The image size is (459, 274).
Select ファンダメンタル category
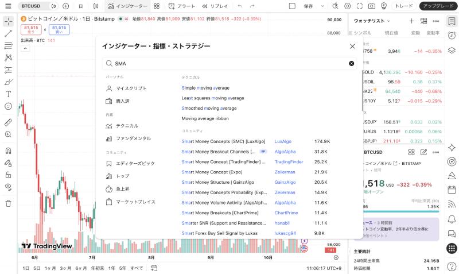point(128,138)
